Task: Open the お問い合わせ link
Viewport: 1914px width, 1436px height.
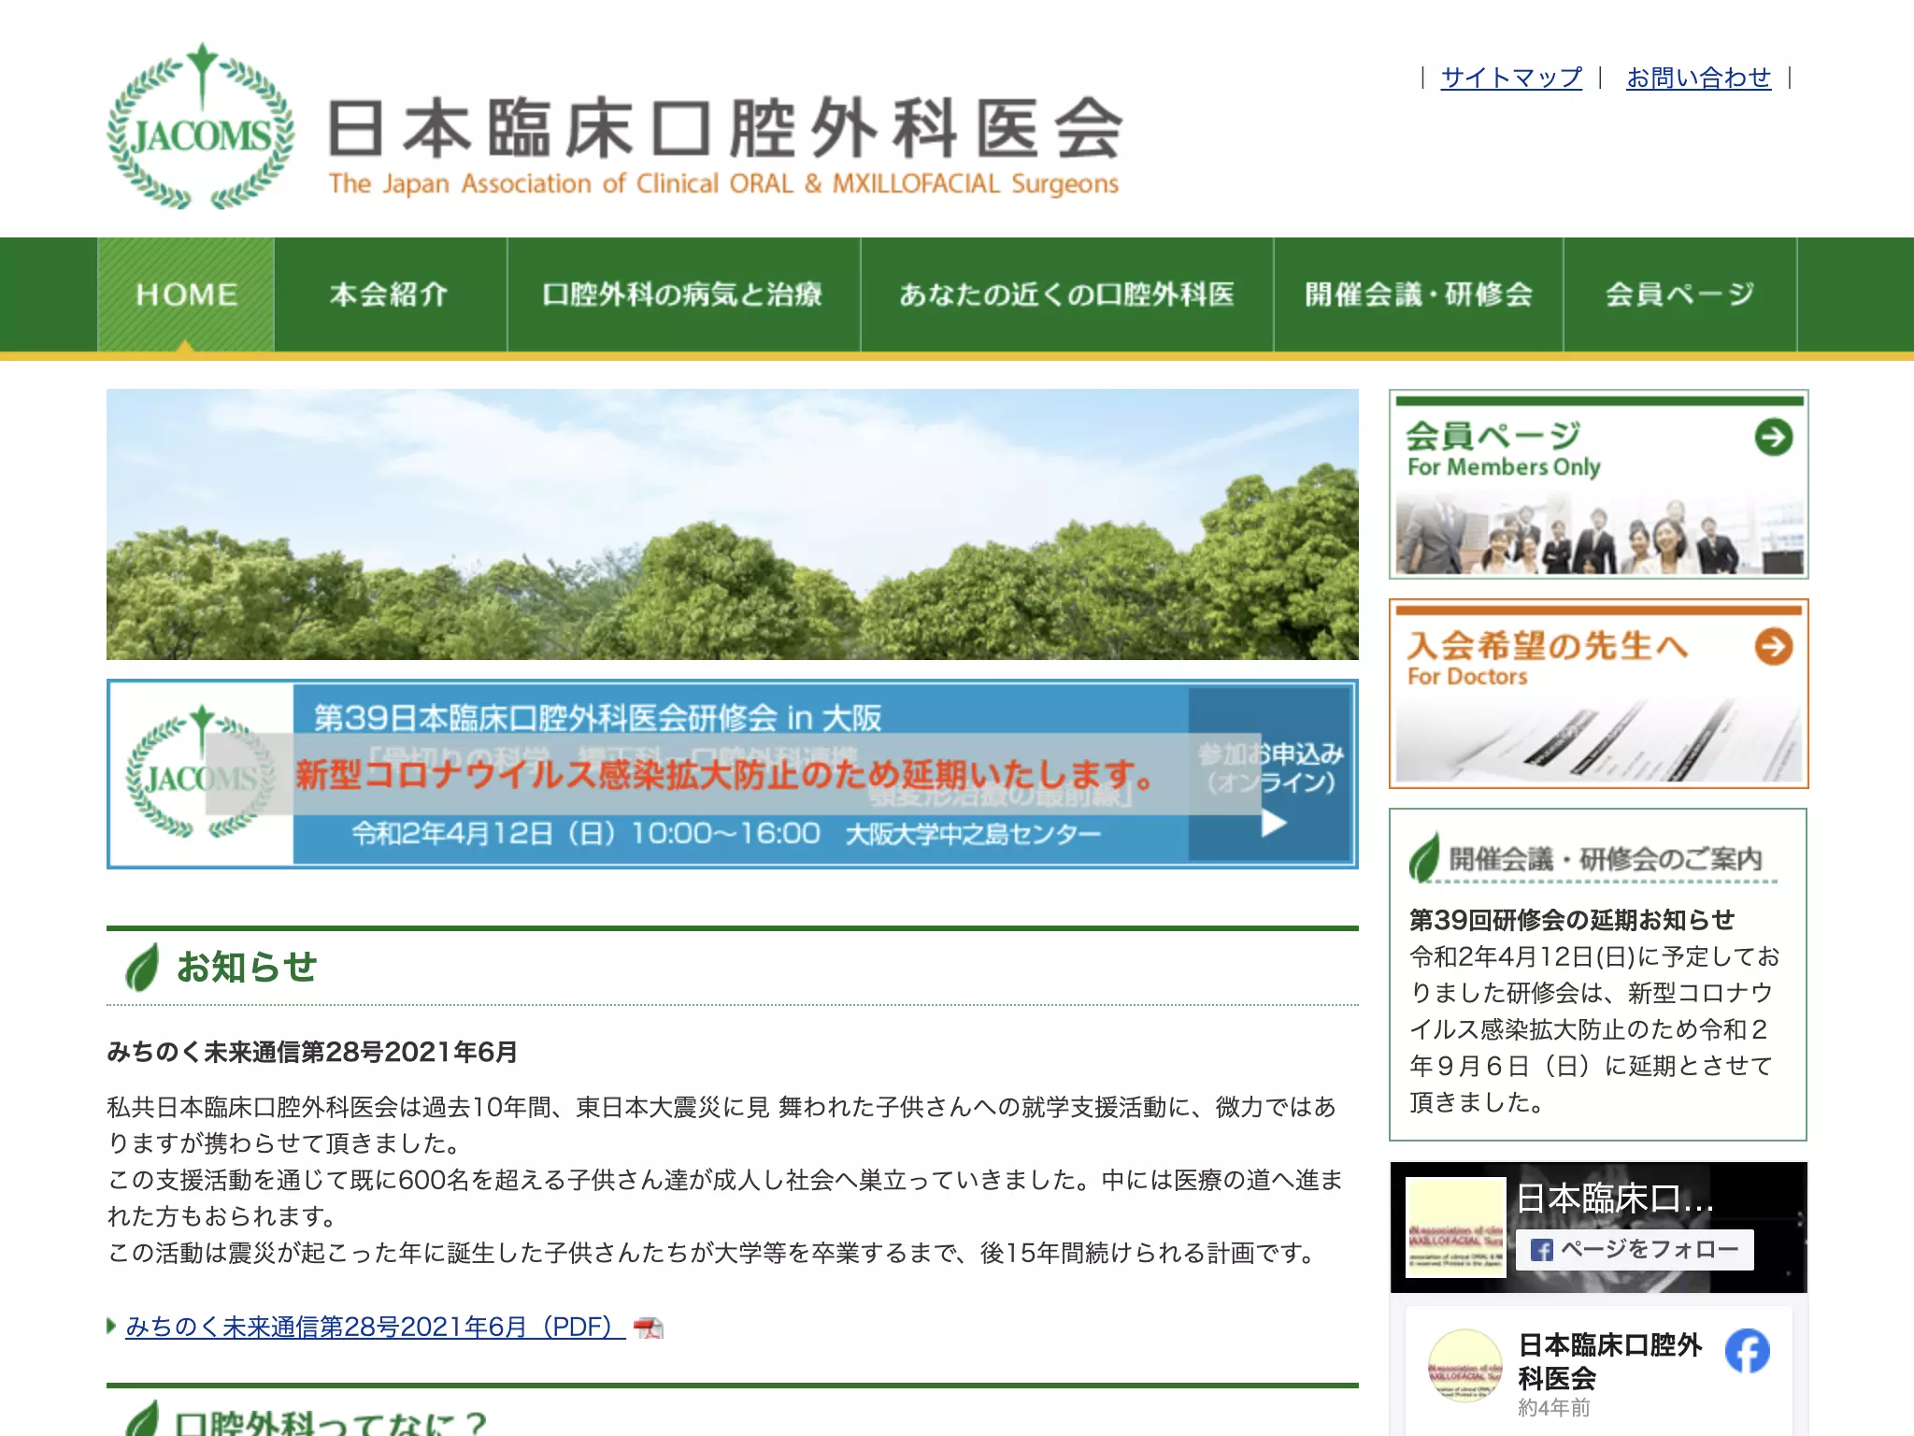Action: coord(1698,78)
